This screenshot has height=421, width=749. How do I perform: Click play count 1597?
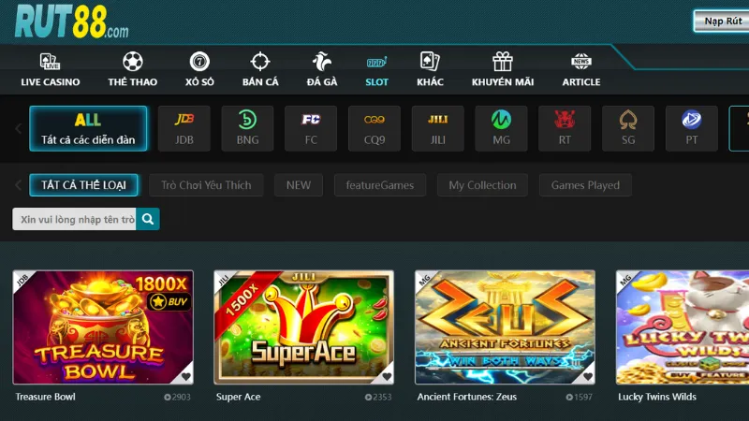[x=579, y=397]
